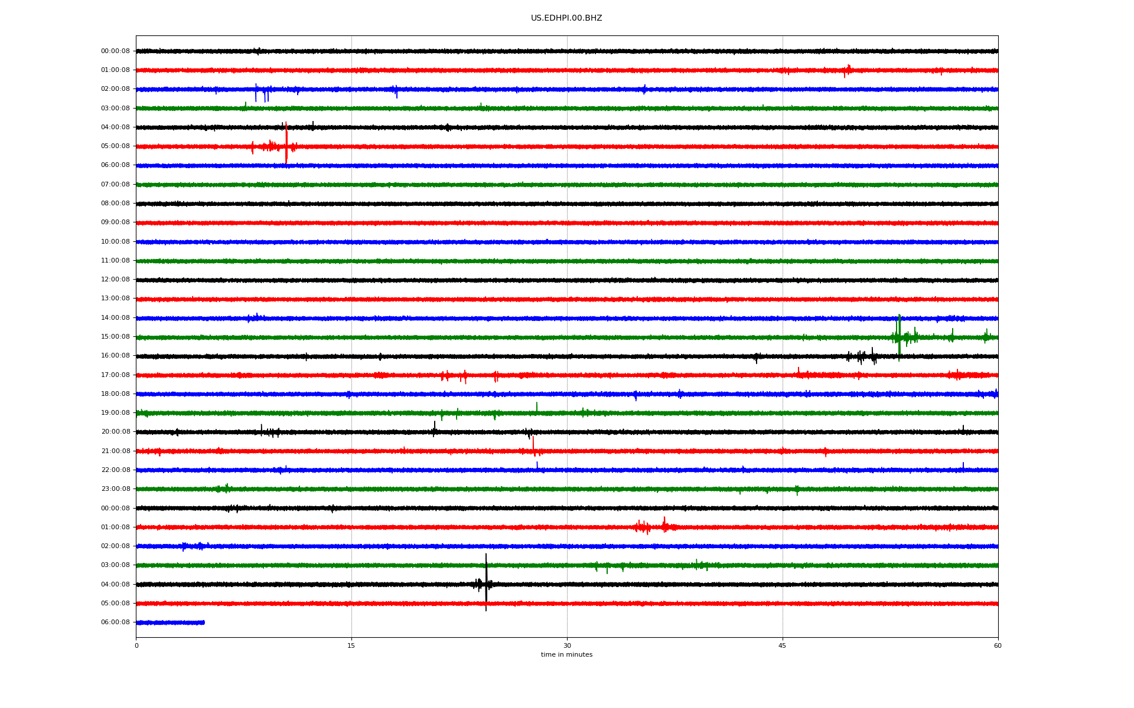Click the US.EDHPI.00.BHZ plot title
This screenshot has height=708, width=1134.
[x=566, y=18]
